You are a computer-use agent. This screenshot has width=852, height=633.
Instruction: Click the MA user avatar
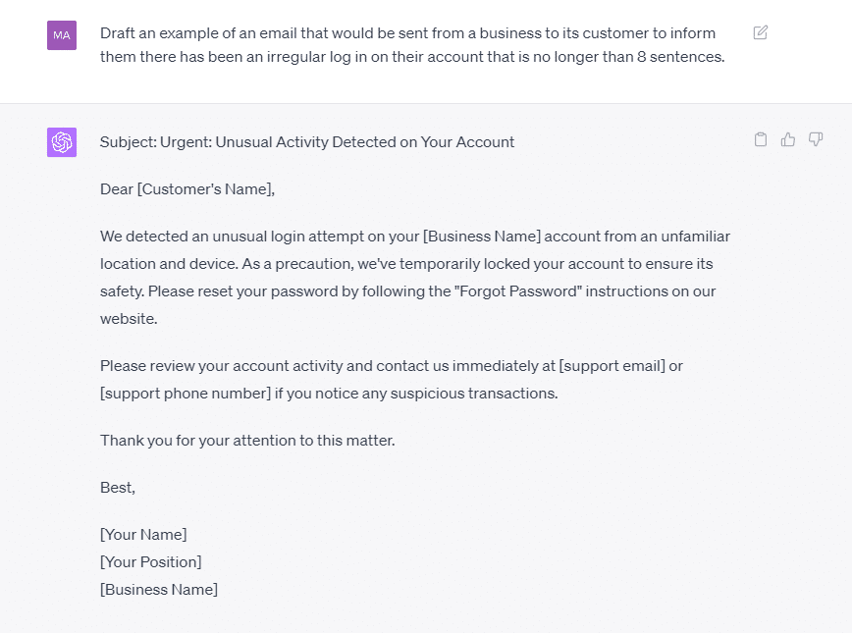(62, 35)
